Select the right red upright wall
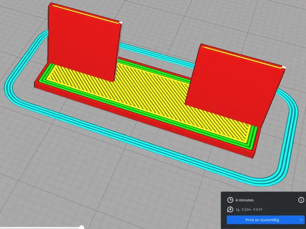This screenshot has width=306, height=229. pos(234,84)
